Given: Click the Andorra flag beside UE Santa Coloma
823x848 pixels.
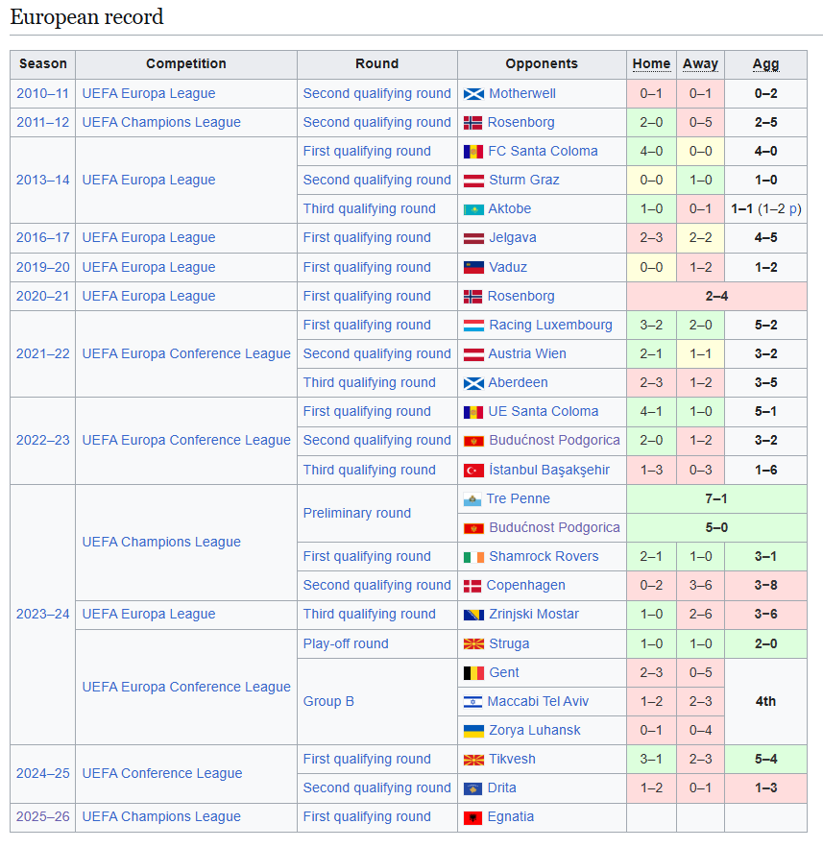Looking at the screenshot, I should pyautogui.click(x=473, y=412).
